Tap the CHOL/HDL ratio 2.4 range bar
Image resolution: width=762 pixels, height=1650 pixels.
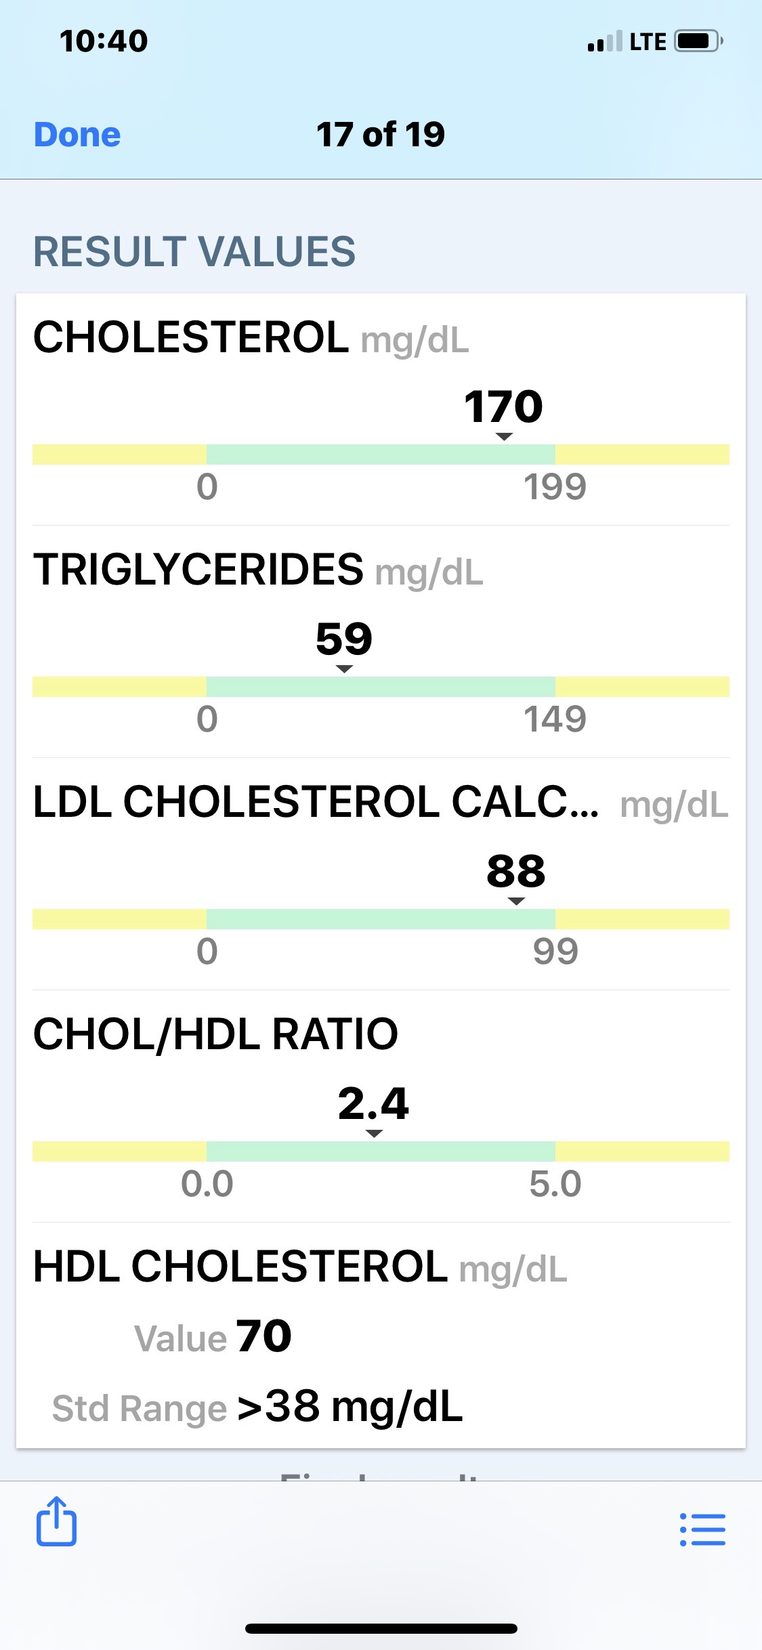(381, 1151)
